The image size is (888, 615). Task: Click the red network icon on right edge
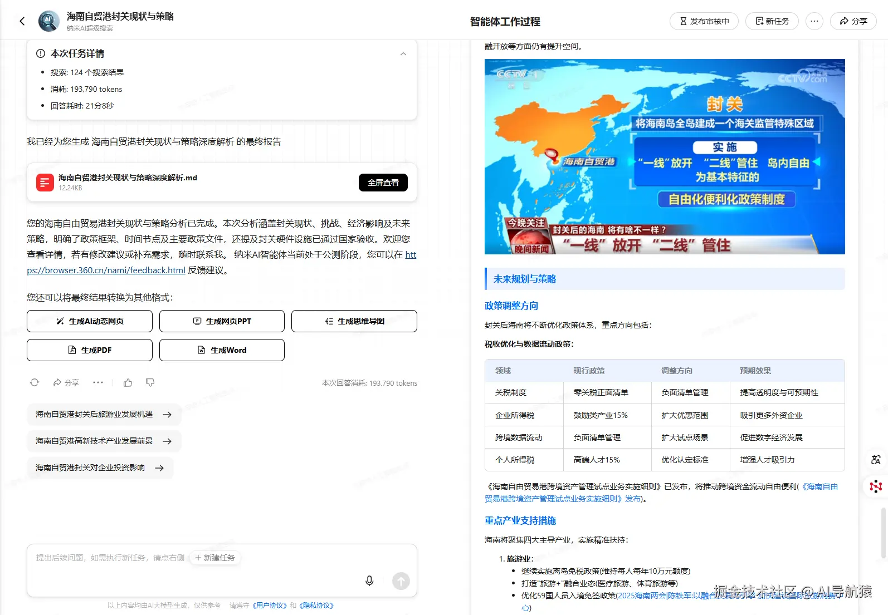[876, 486]
